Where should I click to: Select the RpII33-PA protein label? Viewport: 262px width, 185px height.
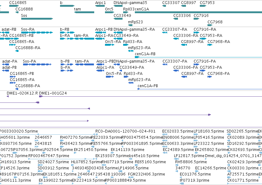(133, 74)
